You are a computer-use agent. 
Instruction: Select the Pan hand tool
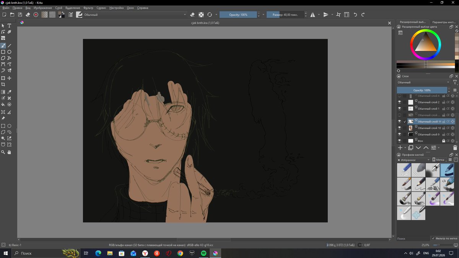[10, 152]
